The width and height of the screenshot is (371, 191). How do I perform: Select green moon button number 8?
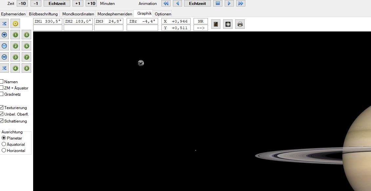[27, 68]
